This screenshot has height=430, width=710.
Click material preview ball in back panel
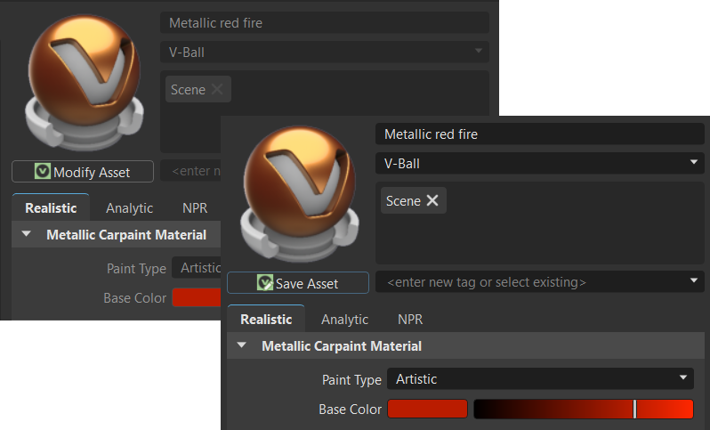coord(85,83)
